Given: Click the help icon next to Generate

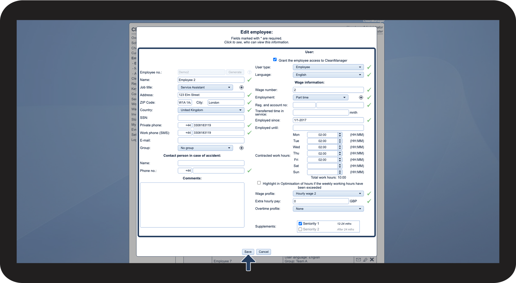Looking at the screenshot, I should click(249, 72).
